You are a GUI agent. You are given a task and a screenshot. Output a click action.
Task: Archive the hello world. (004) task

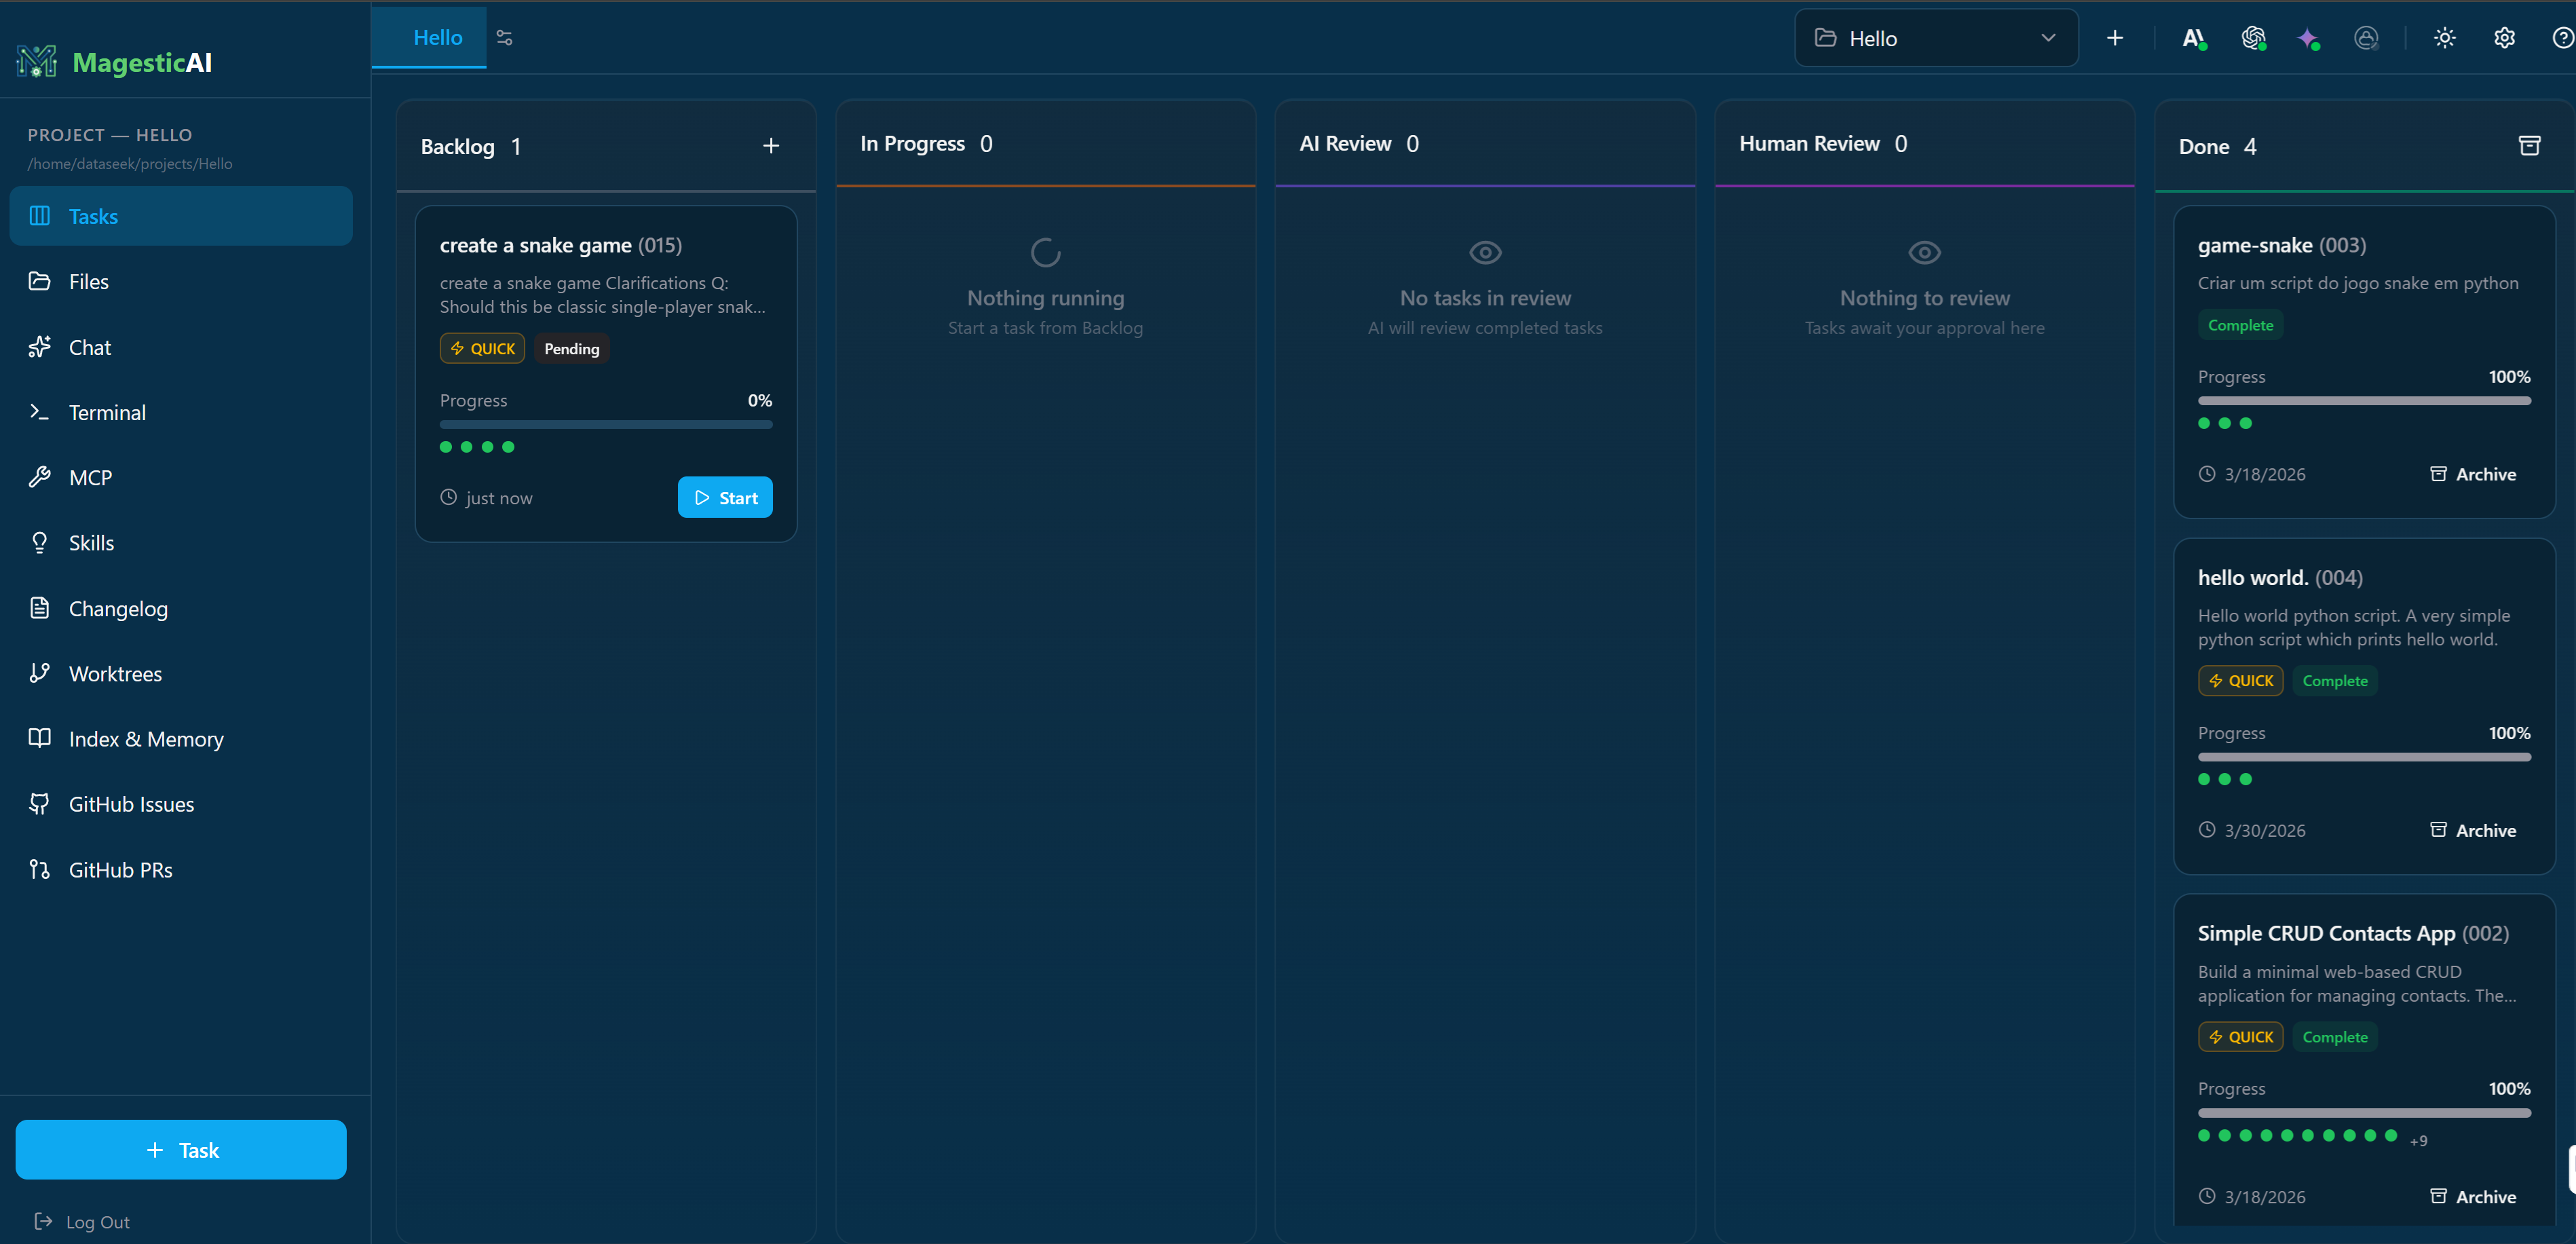(x=2474, y=830)
